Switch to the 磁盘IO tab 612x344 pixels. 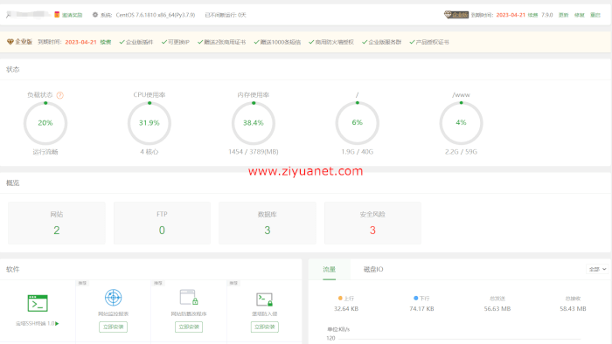coord(373,269)
